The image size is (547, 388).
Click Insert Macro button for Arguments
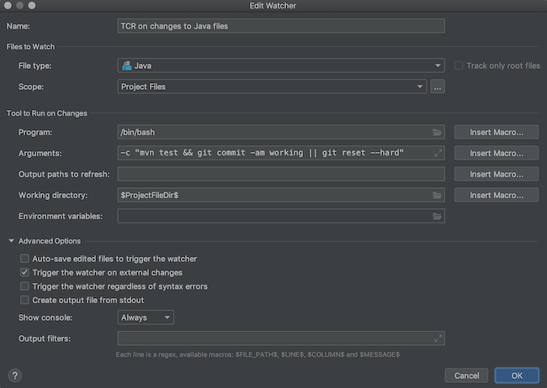pos(497,153)
